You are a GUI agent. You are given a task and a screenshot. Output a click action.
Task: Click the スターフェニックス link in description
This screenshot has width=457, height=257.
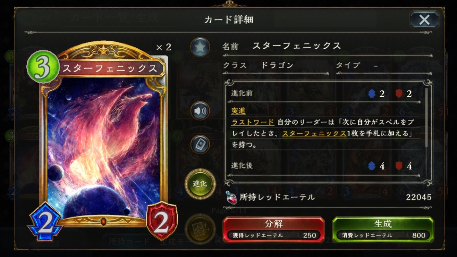tap(314, 134)
